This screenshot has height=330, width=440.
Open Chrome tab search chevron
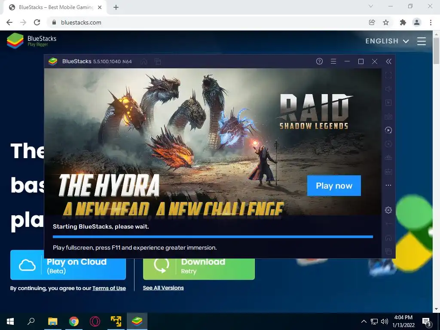click(371, 6)
